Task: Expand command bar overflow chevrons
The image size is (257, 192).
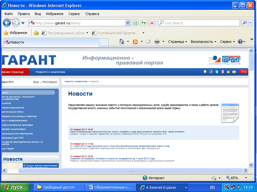Action: coord(252,39)
